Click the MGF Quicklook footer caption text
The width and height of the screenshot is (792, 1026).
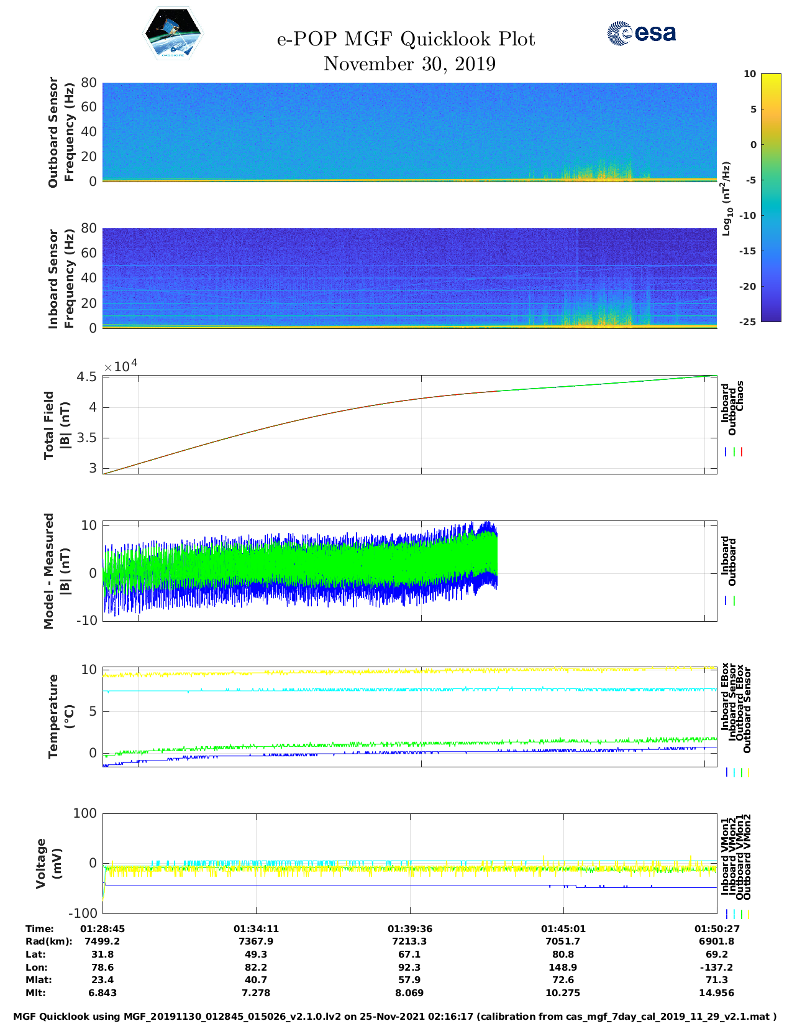tap(395, 1016)
